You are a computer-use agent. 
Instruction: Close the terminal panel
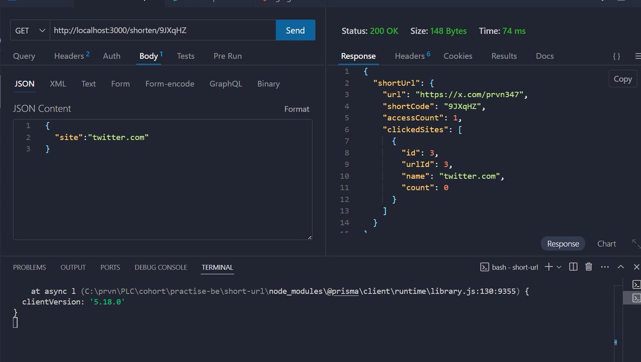pyautogui.click(x=636, y=267)
